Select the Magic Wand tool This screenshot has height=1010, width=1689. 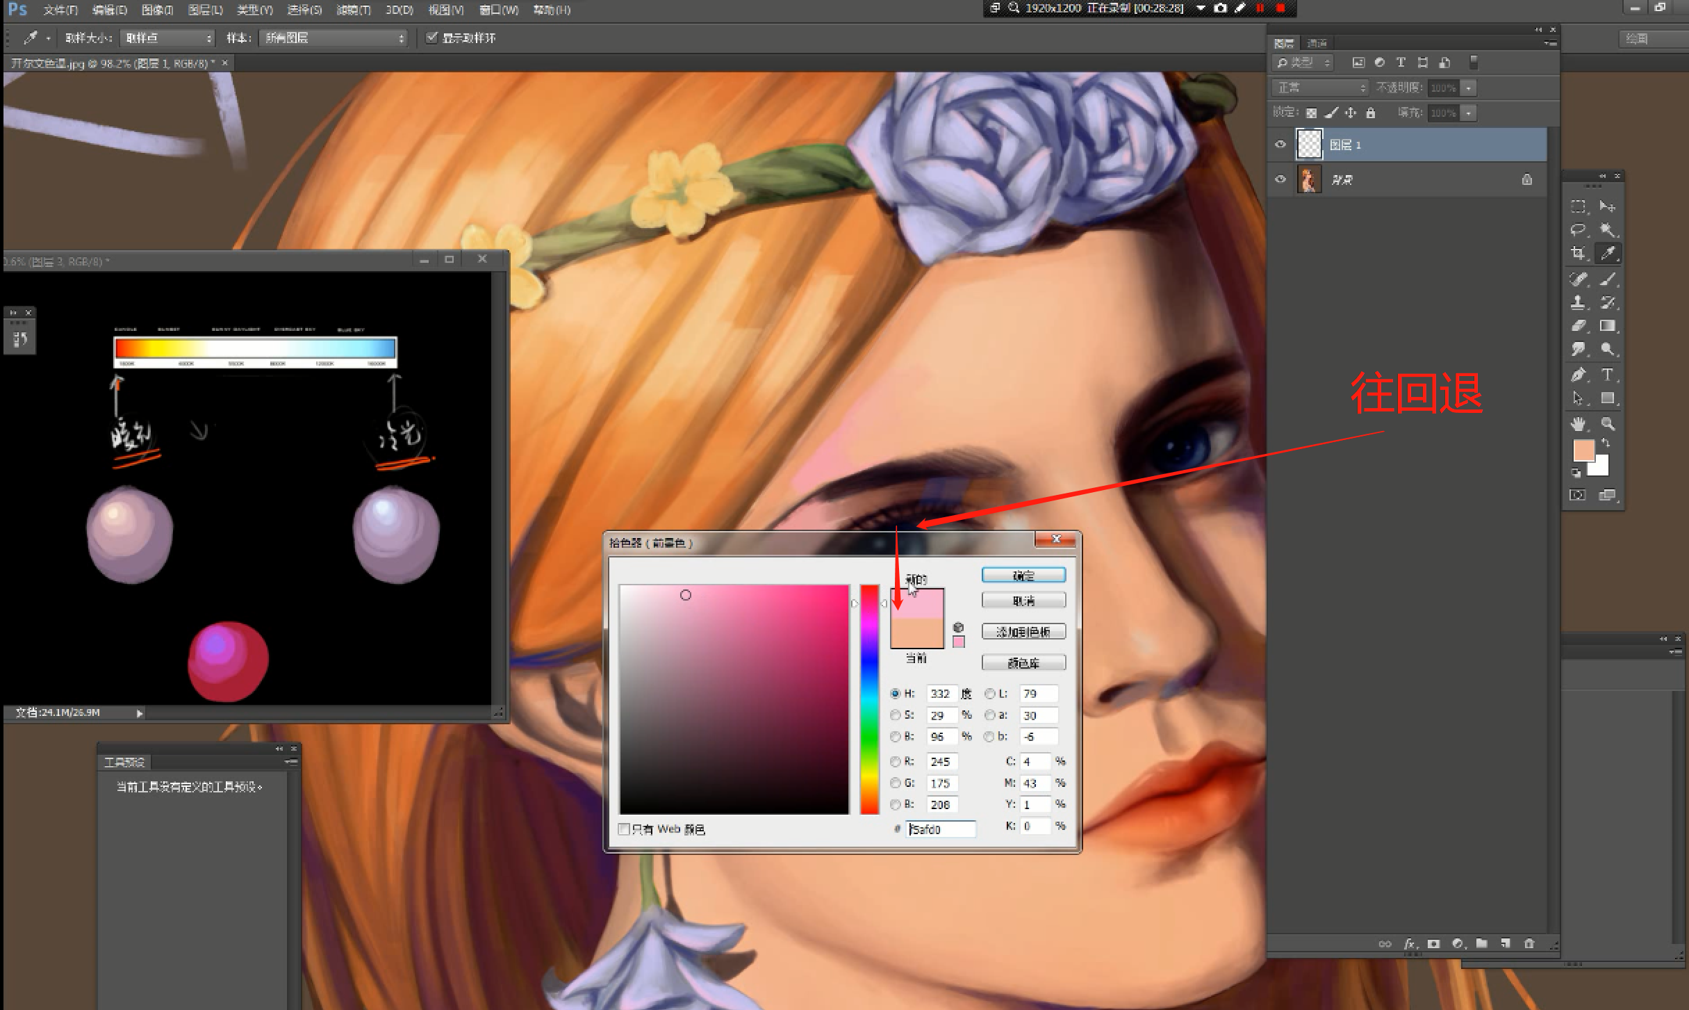click(x=1607, y=230)
